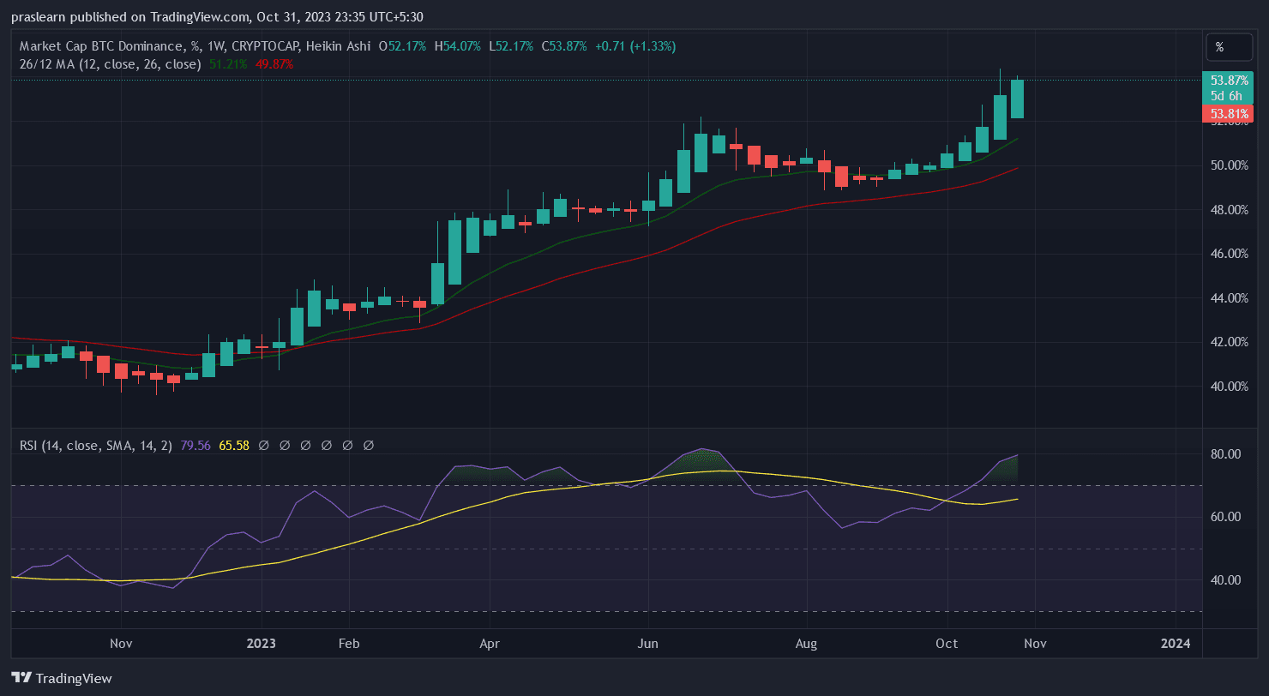Click the red 53.81% price label
The image size is (1269, 696).
point(1228,113)
